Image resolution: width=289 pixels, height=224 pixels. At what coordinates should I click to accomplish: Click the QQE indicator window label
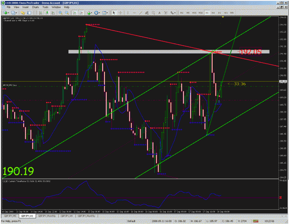coord(26,181)
